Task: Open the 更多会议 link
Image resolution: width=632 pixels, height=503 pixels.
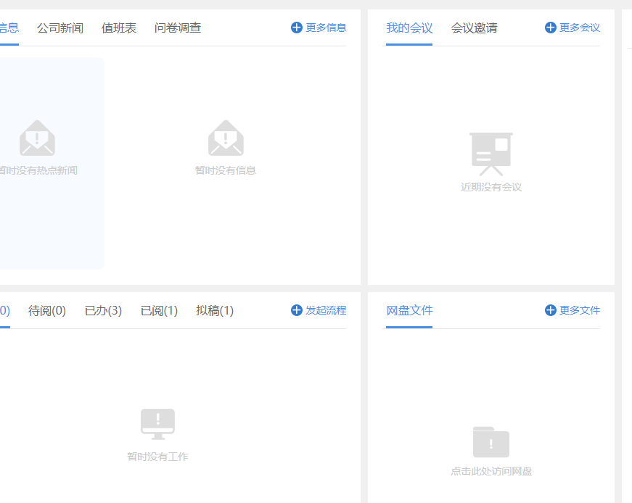Action: tap(580, 28)
